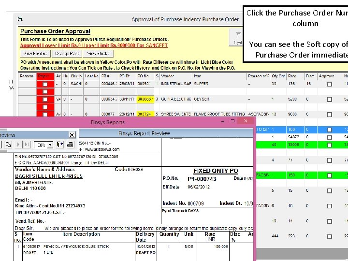Click the View Pending button
This screenshot has height=261, width=348.
pyautogui.click(x=35, y=54)
